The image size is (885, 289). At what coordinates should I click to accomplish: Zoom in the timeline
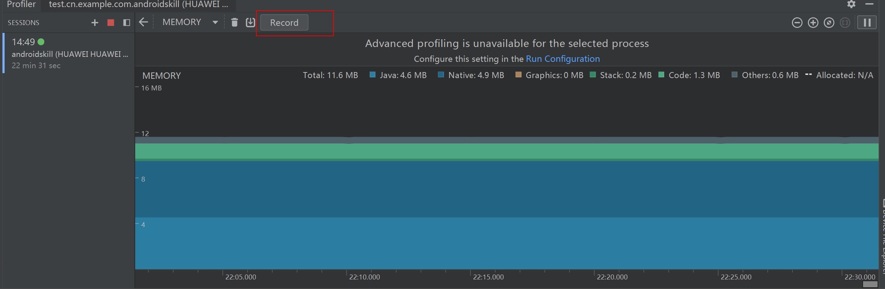coord(813,23)
